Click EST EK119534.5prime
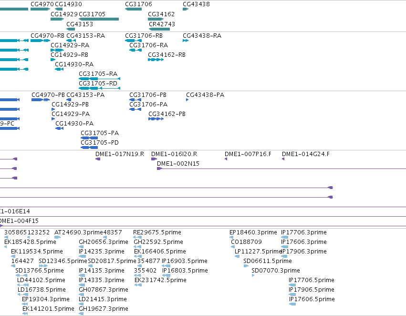The width and height of the screenshot is (406, 316). pyautogui.click(x=13, y=256)
